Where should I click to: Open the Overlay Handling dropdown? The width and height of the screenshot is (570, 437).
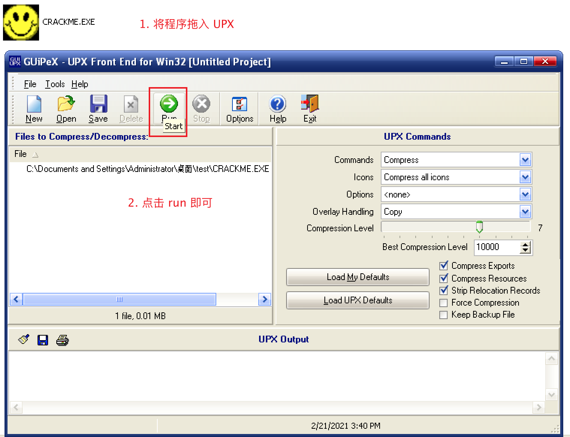click(x=525, y=212)
